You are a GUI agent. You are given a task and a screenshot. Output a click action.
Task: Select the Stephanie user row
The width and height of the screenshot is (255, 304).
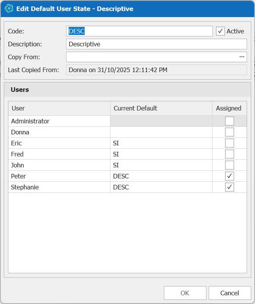coord(59,187)
